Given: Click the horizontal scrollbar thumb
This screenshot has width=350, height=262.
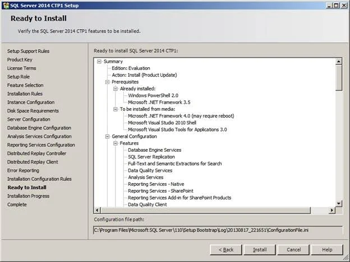Looking at the screenshot, I should (206, 210).
